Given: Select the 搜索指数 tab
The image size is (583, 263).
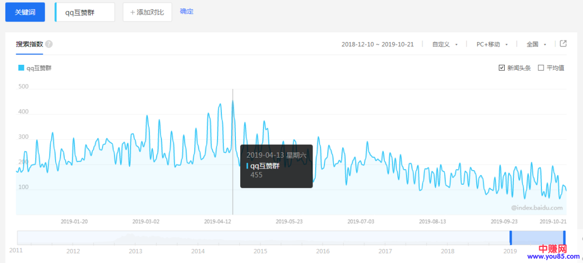Looking at the screenshot, I should click(x=29, y=44).
